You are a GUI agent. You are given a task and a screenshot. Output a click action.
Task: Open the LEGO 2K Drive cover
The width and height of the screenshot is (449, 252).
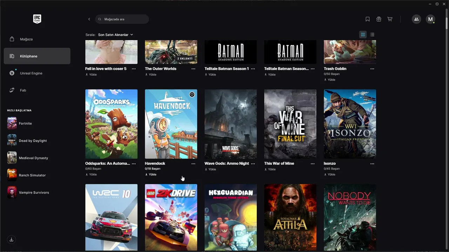(171, 217)
